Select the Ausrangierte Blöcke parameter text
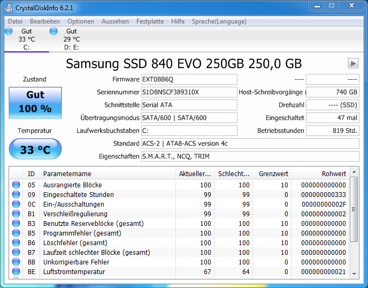The image size is (368, 288). pyautogui.click(x=73, y=185)
